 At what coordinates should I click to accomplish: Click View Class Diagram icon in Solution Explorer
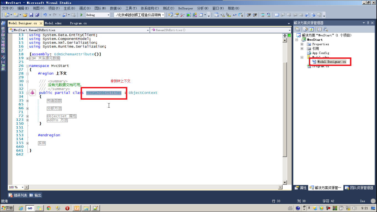(x=325, y=29)
